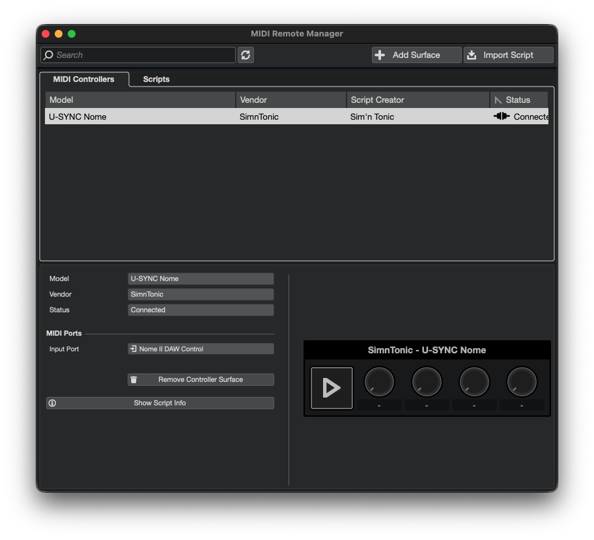The image size is (594, 540).
Task: Zoom the window with the green button
Action: pyautogui.click(x=72, y=34)
